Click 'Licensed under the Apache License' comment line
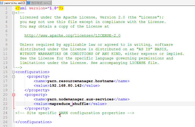Image resolution: width=195 pixels, height=127 pixels. pyautogui.click(x=92, y=17)
